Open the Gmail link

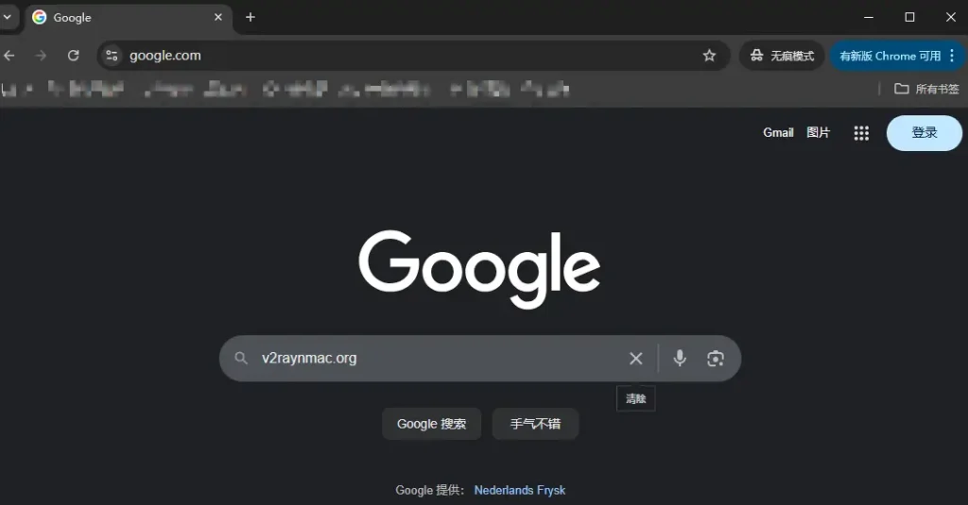pyautogui.click(x=778, y=133)
